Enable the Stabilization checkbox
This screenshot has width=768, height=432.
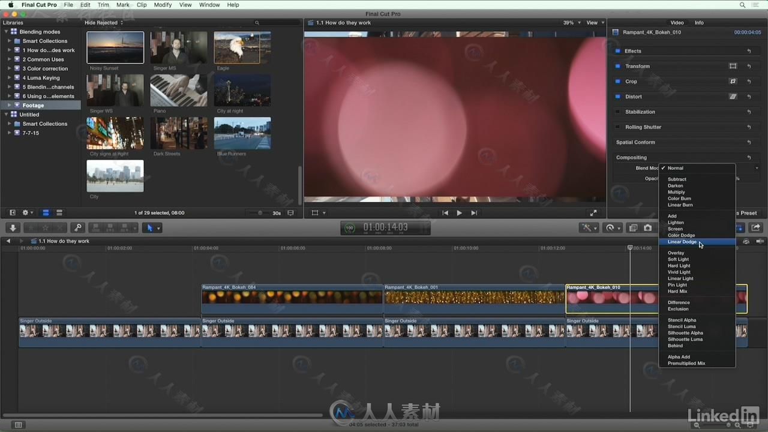(618, 112)
